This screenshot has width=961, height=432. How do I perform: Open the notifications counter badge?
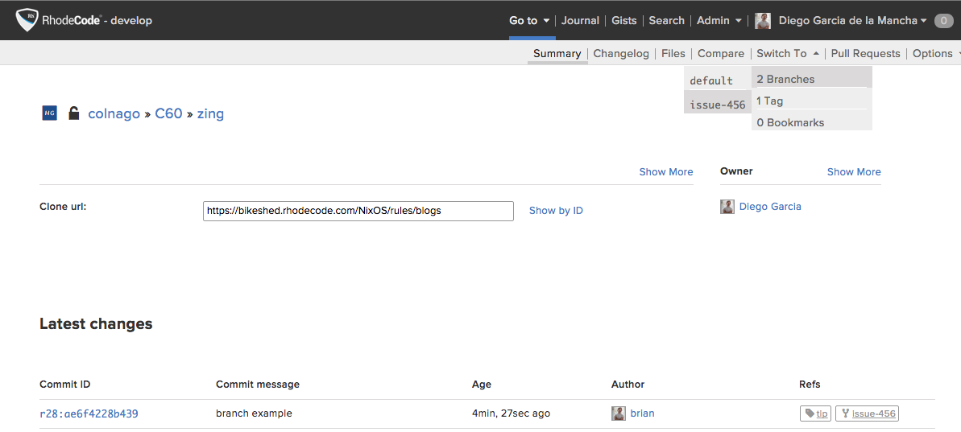[943, 21]
